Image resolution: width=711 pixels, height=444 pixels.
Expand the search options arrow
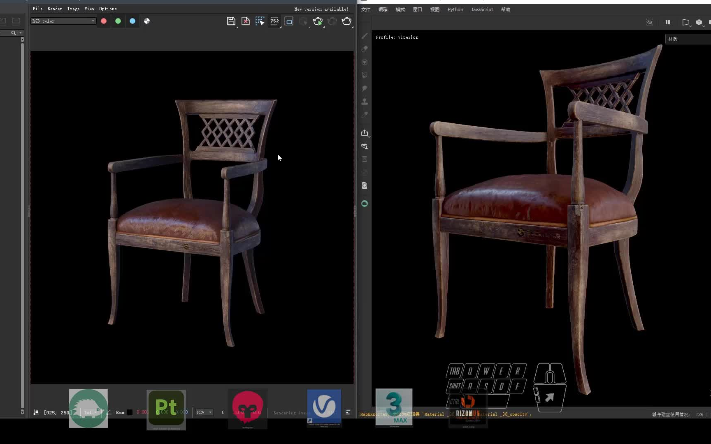click(x=21, y=33)
